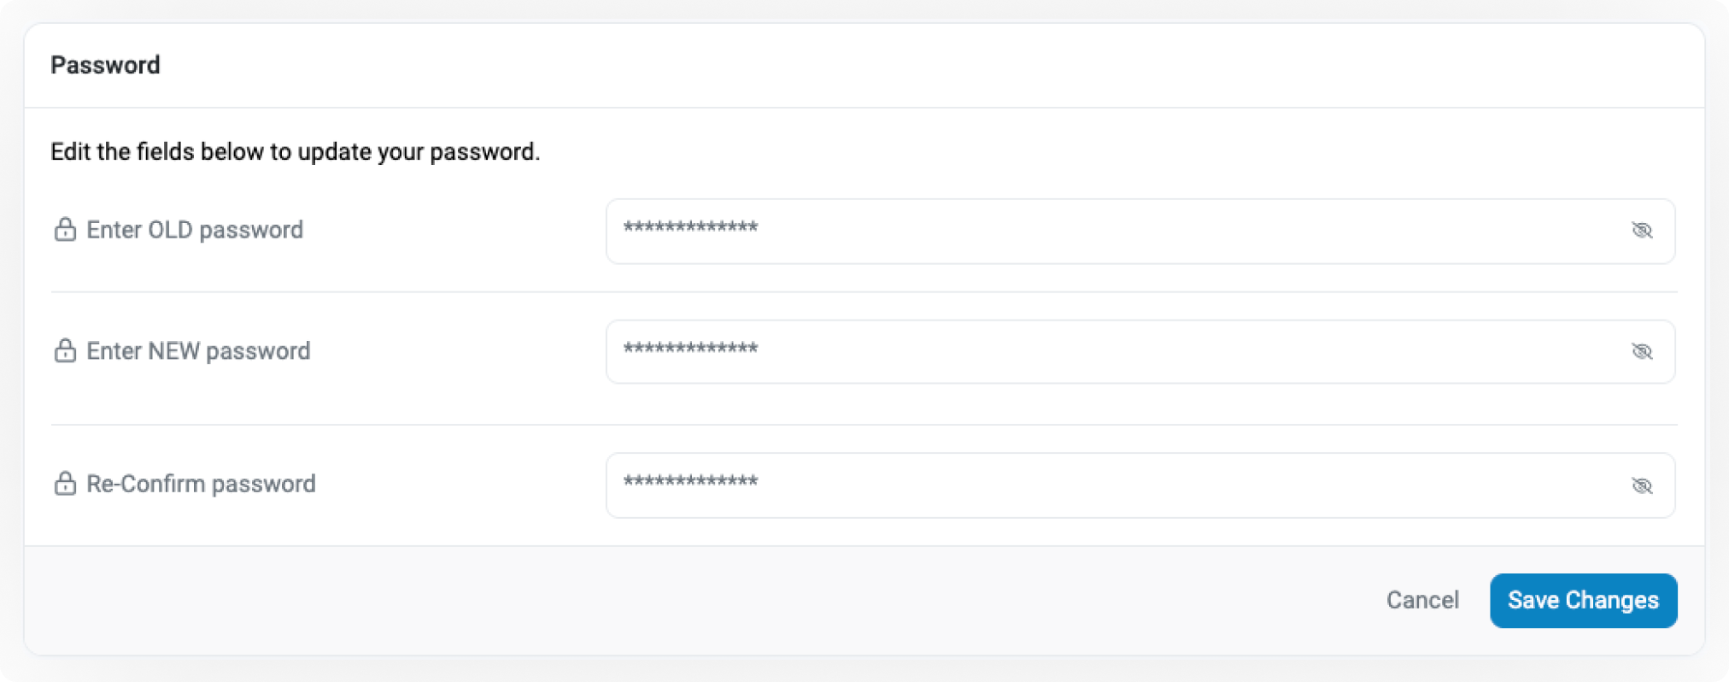Click the "Re-Confirm password" label
This screenshot has height=682, width=1729.
pyautogui.click(x=201, y=484)
